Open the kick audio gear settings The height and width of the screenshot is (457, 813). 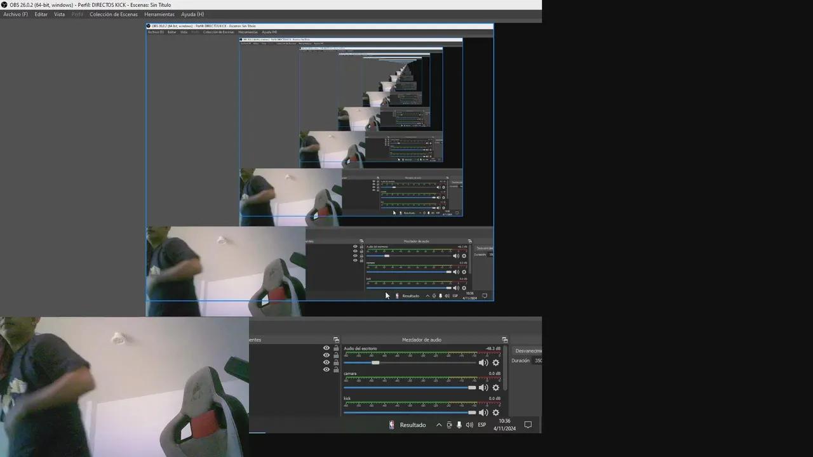(496, 413)
